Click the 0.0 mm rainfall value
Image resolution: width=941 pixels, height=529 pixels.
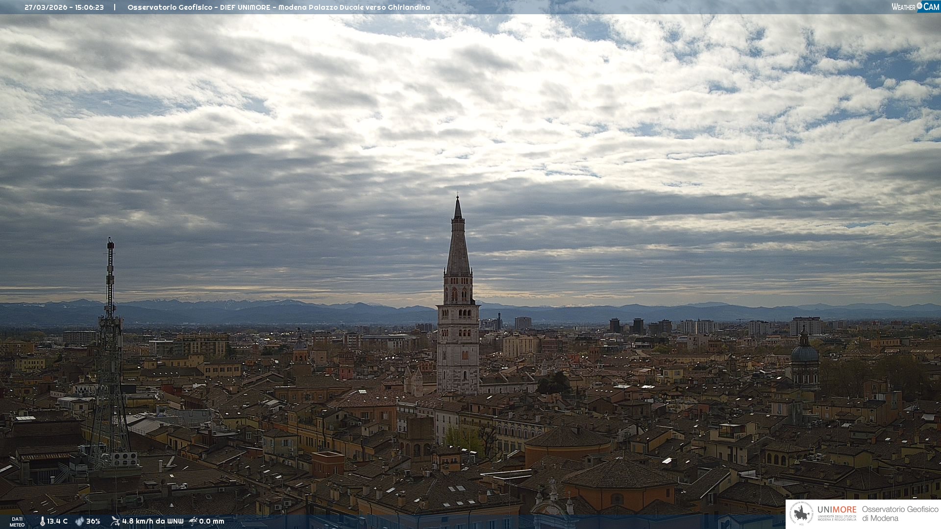[211, 521]
